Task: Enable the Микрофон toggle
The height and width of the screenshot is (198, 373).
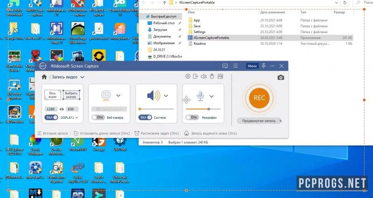Action: 192,117
